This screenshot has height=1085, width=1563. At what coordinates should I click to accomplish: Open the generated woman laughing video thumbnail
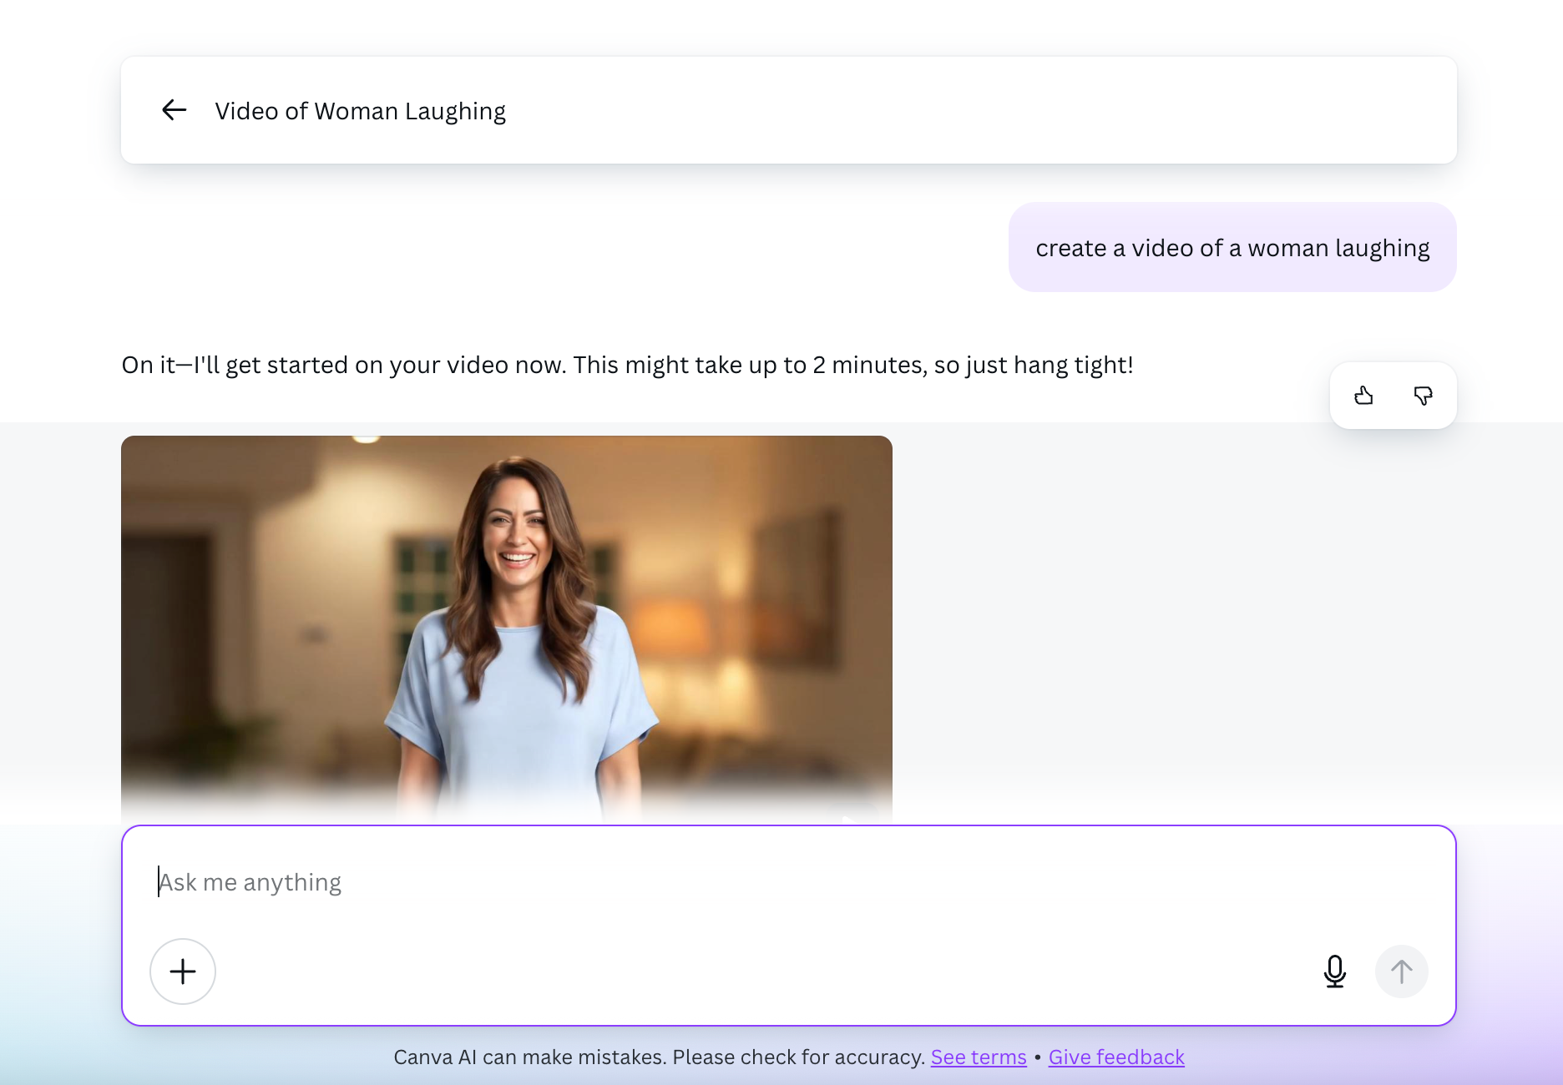click(x=507, y=630)
